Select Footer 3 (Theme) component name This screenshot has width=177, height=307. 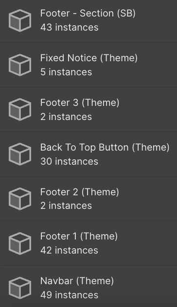click(80, 103)
